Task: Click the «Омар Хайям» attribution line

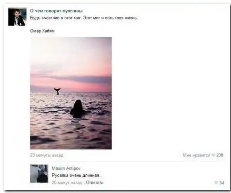Action: click(42, 31)
